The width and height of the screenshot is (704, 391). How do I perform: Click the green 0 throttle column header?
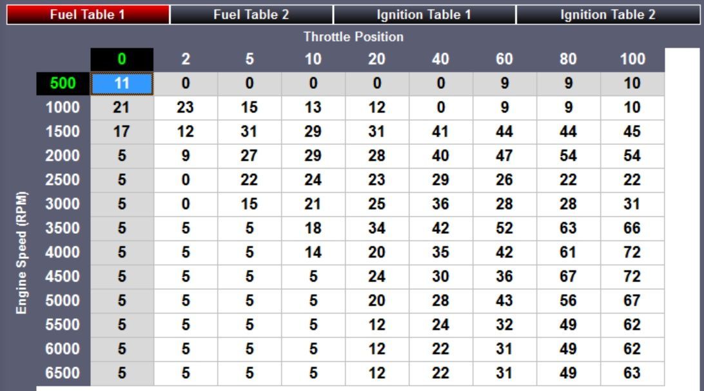(122, 59)
